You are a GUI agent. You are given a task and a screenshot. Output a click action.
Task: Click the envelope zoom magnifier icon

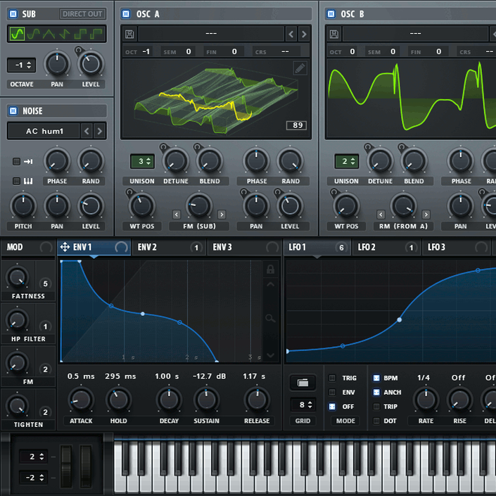tap(270, 318)
